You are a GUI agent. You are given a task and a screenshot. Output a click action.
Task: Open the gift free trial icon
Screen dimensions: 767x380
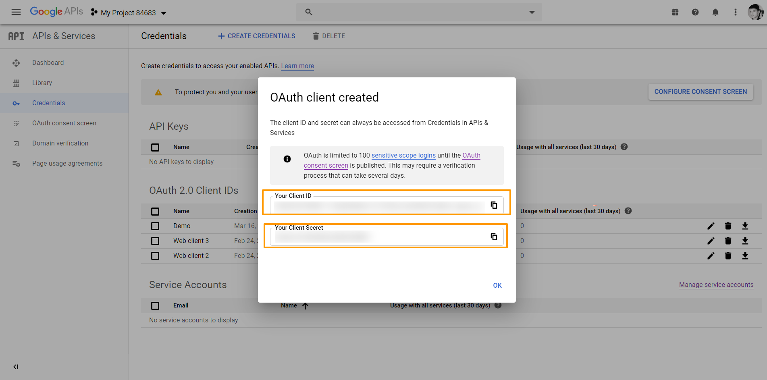[x=675, y=12]
